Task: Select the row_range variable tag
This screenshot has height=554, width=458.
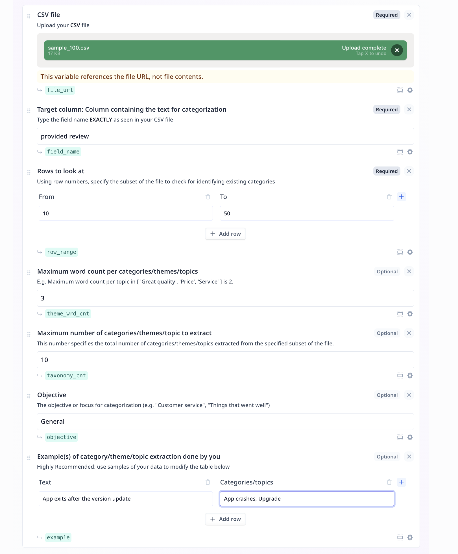Action: coord(62,252)
